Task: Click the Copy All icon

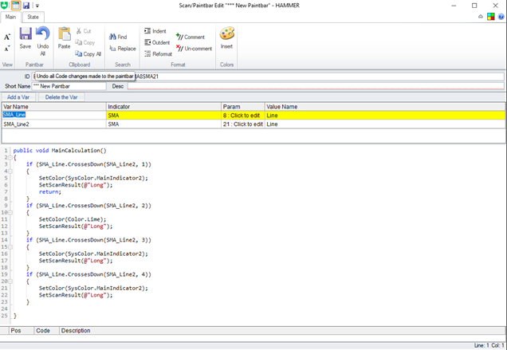Action: [79, 53]
